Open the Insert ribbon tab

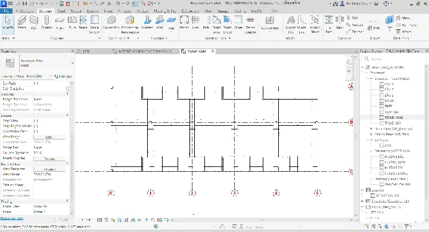coord(108,11)
